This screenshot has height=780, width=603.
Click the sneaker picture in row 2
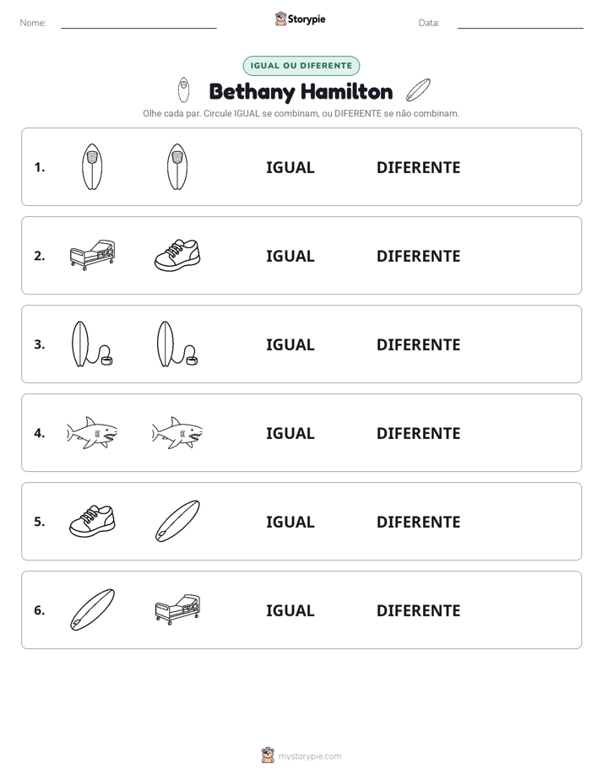pos(177,255)
